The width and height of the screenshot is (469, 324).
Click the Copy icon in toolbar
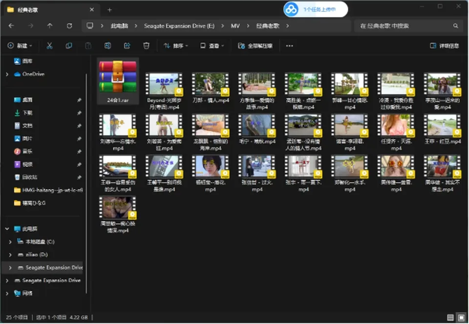(69, 46)
